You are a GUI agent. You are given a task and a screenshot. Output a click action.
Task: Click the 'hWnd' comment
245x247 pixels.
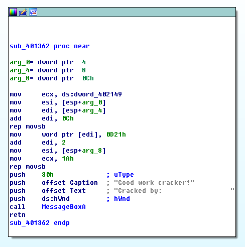[x=122, y=199]
